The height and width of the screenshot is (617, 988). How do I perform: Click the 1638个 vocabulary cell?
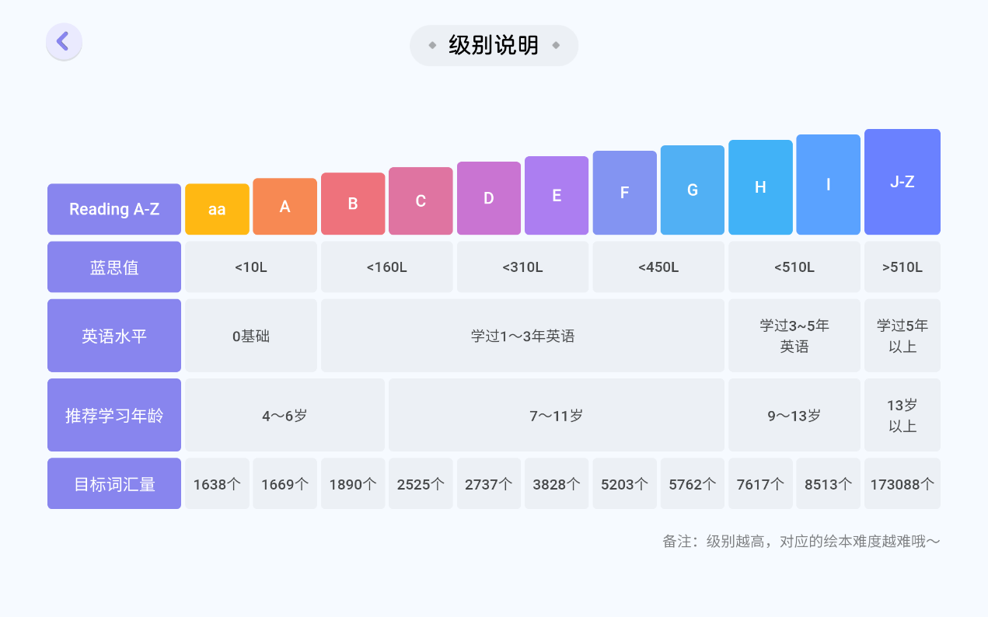(x=217, y=483)
